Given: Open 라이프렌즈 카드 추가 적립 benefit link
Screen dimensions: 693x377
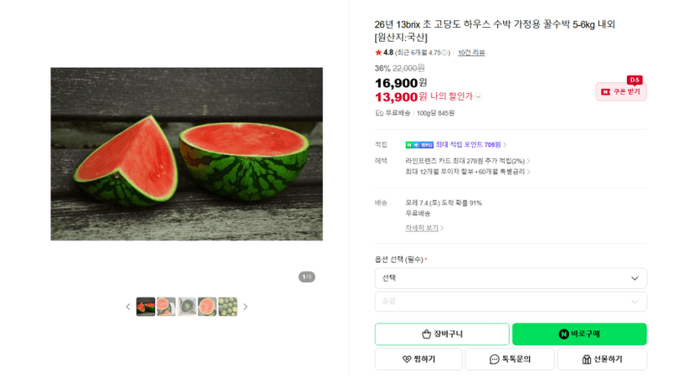Looking at the screenshot, I should [467, 161].
